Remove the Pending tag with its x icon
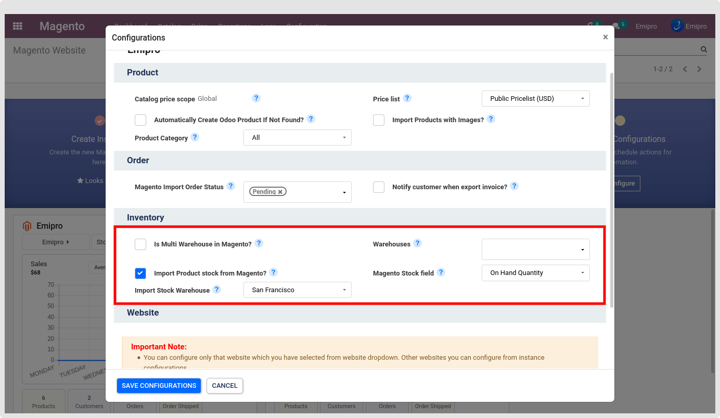Screen dimensions: 720x418 280,192
